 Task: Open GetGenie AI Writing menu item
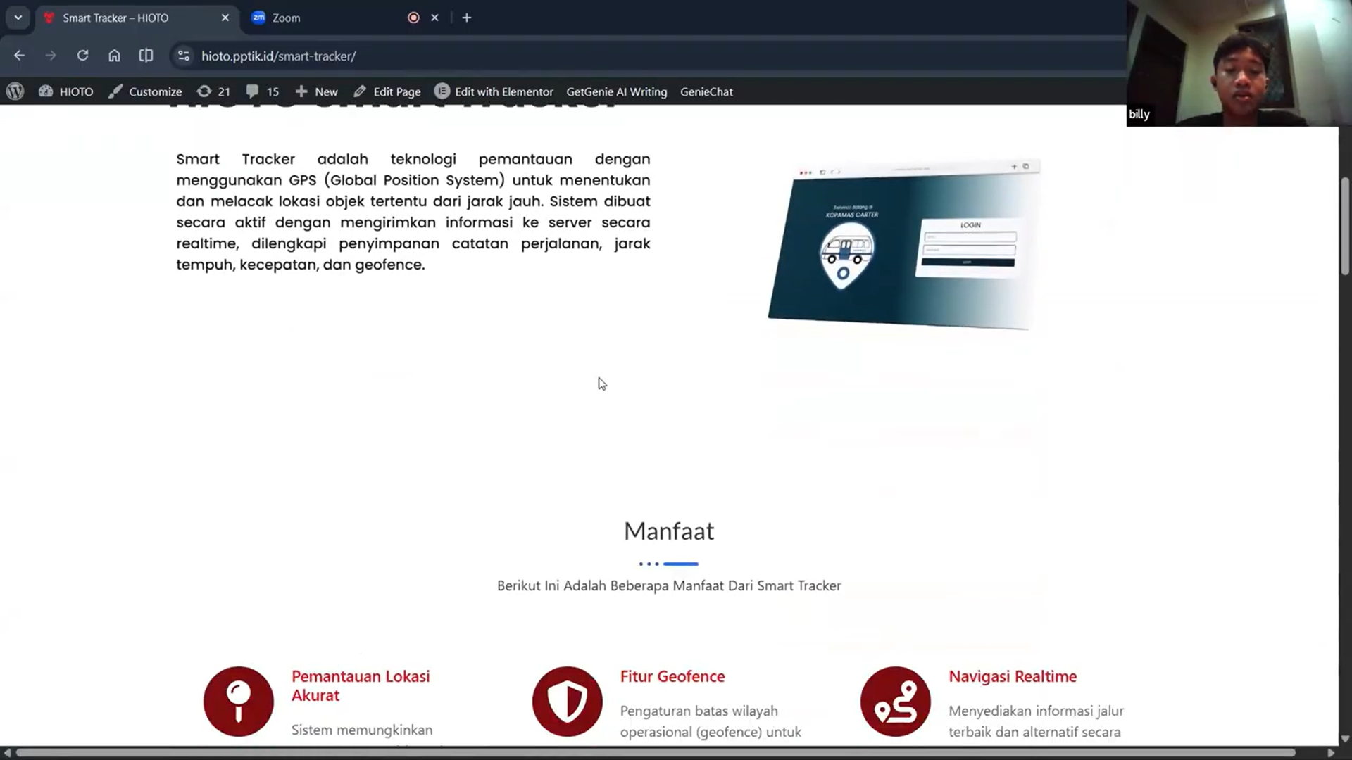(x=616, y=91)
